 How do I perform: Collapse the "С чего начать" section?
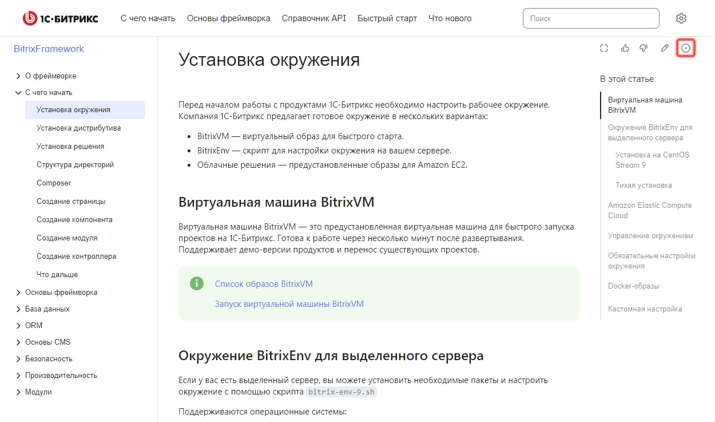18,93
